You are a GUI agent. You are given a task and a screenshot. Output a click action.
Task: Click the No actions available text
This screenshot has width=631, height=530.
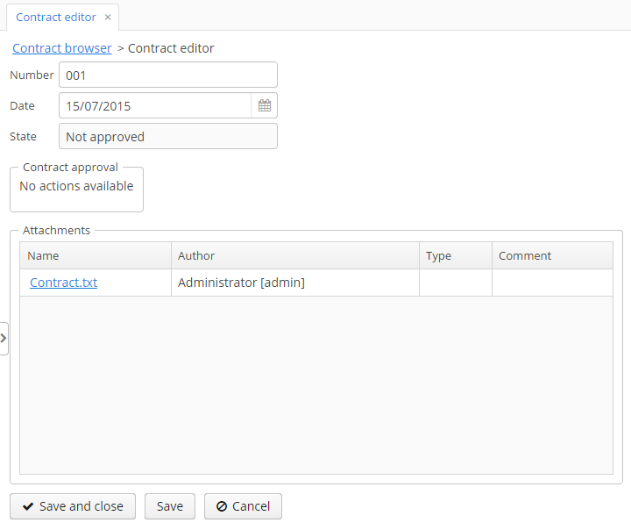[x=76, y=186]
